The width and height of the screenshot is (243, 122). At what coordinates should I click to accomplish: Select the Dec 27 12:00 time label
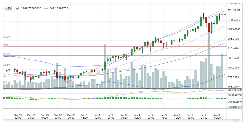coord(18,117)
